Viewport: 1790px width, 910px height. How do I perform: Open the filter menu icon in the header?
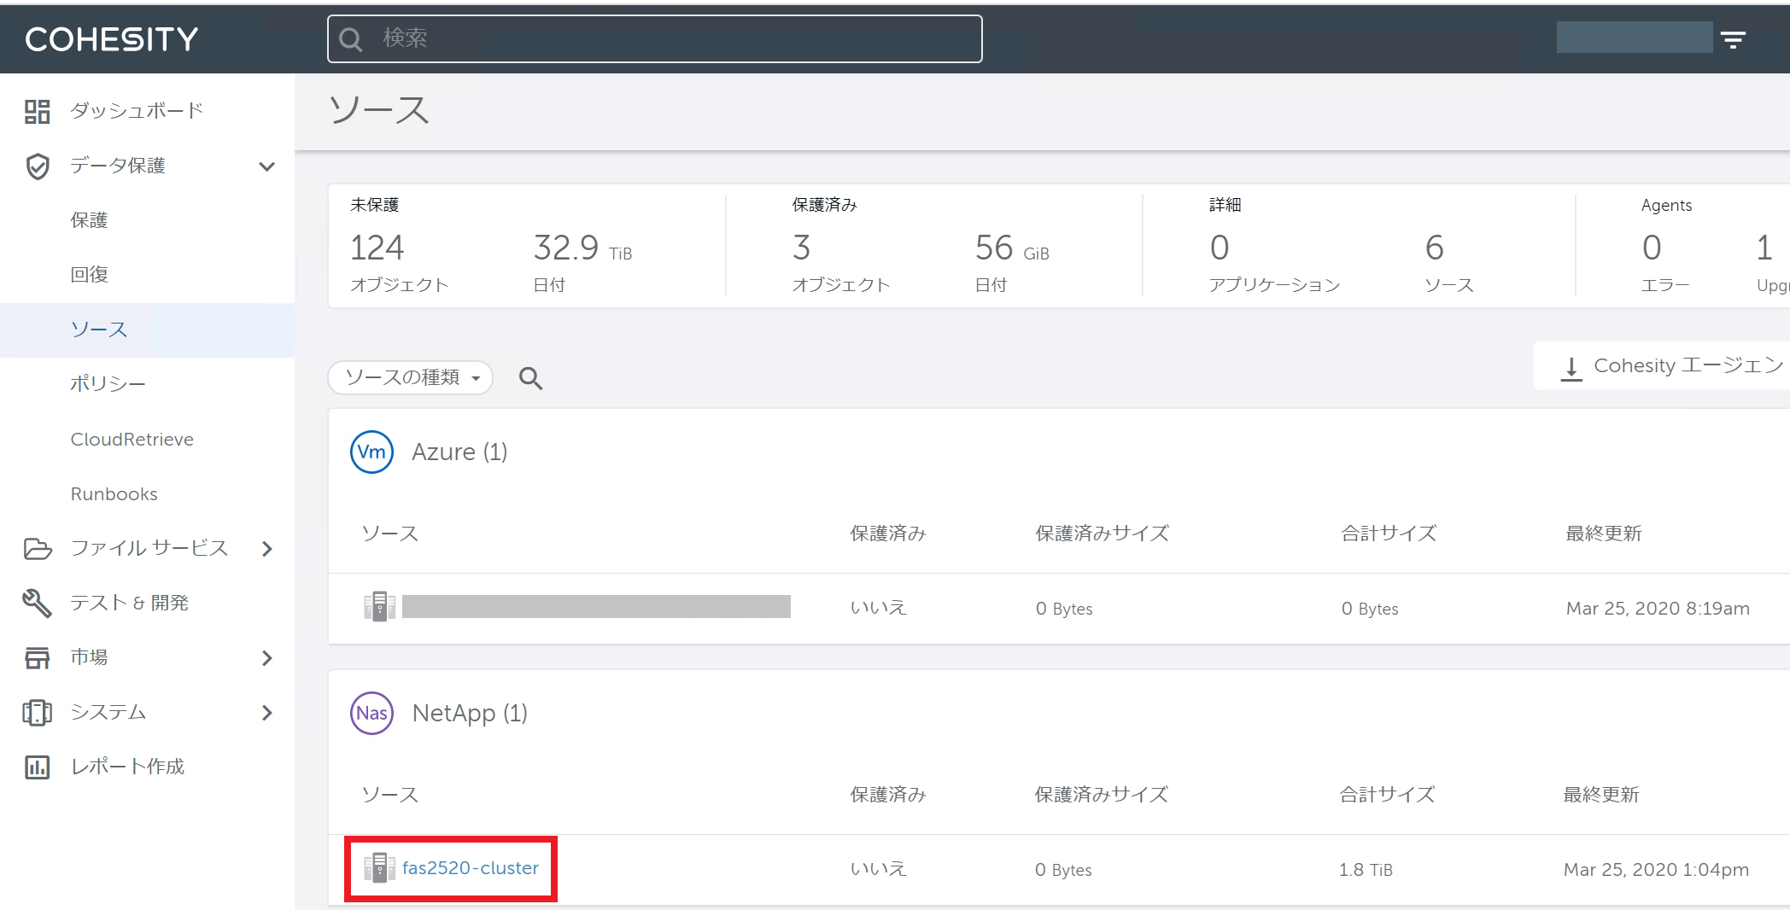coord(1733,39)
